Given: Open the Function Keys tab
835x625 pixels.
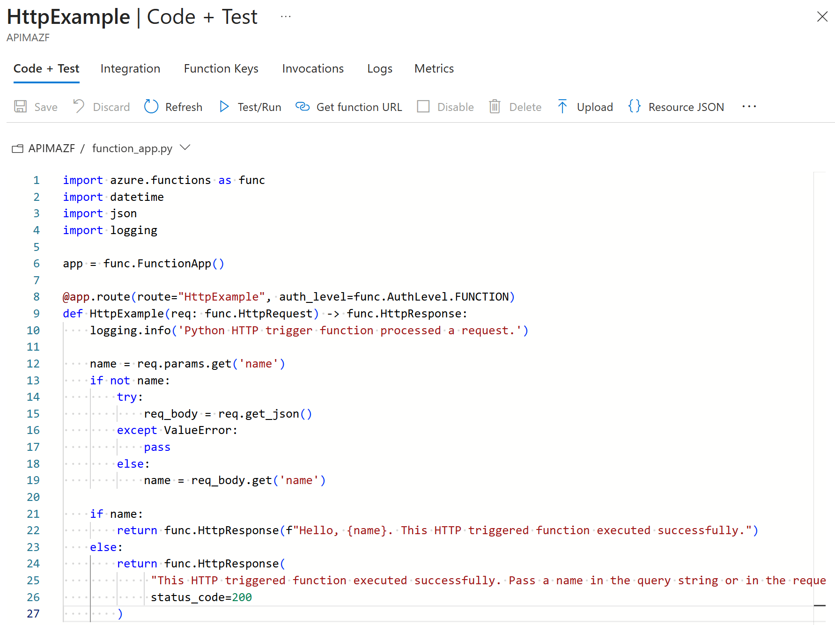Looking at the screenshot, I should point(221,69).
